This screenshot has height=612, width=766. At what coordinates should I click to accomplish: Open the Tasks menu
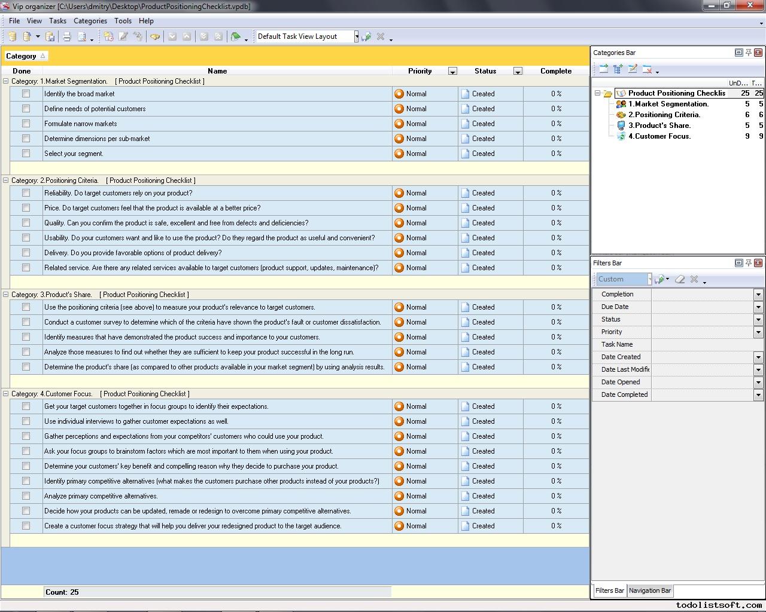[x=57, y=20]
